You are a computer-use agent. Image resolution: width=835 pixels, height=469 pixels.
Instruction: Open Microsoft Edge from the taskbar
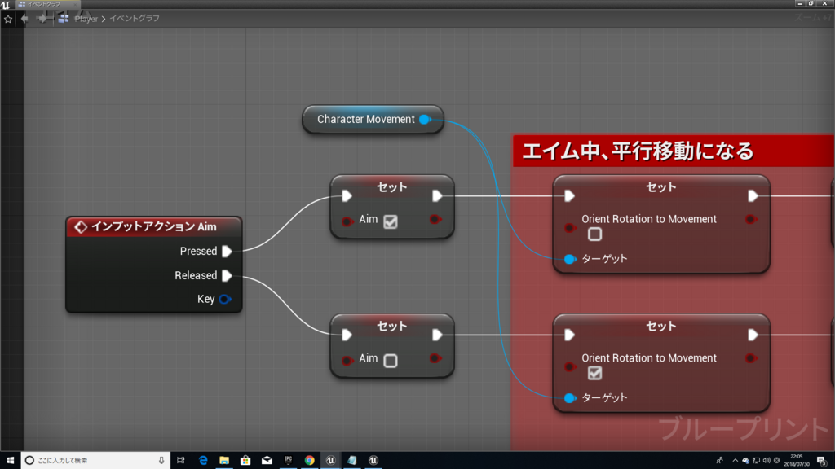[202, 460]
